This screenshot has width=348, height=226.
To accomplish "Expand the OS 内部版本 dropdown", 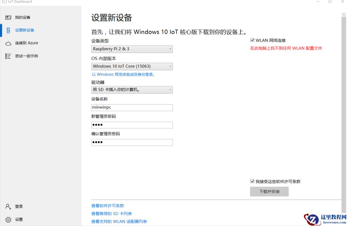I will (x=132, y=66).
